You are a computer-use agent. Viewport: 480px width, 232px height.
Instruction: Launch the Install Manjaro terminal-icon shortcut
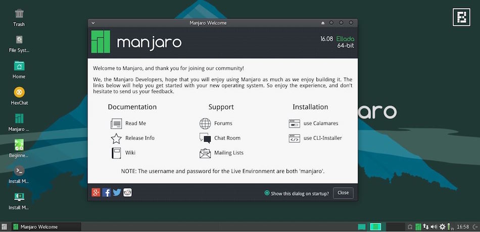pos(19,170)
